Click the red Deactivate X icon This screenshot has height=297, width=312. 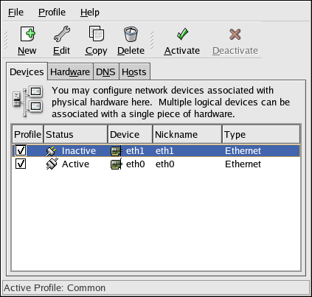point(235,34)
